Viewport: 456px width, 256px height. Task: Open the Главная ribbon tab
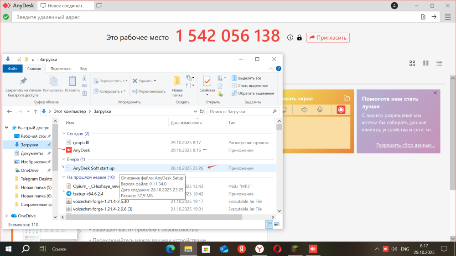click(34, 69)
